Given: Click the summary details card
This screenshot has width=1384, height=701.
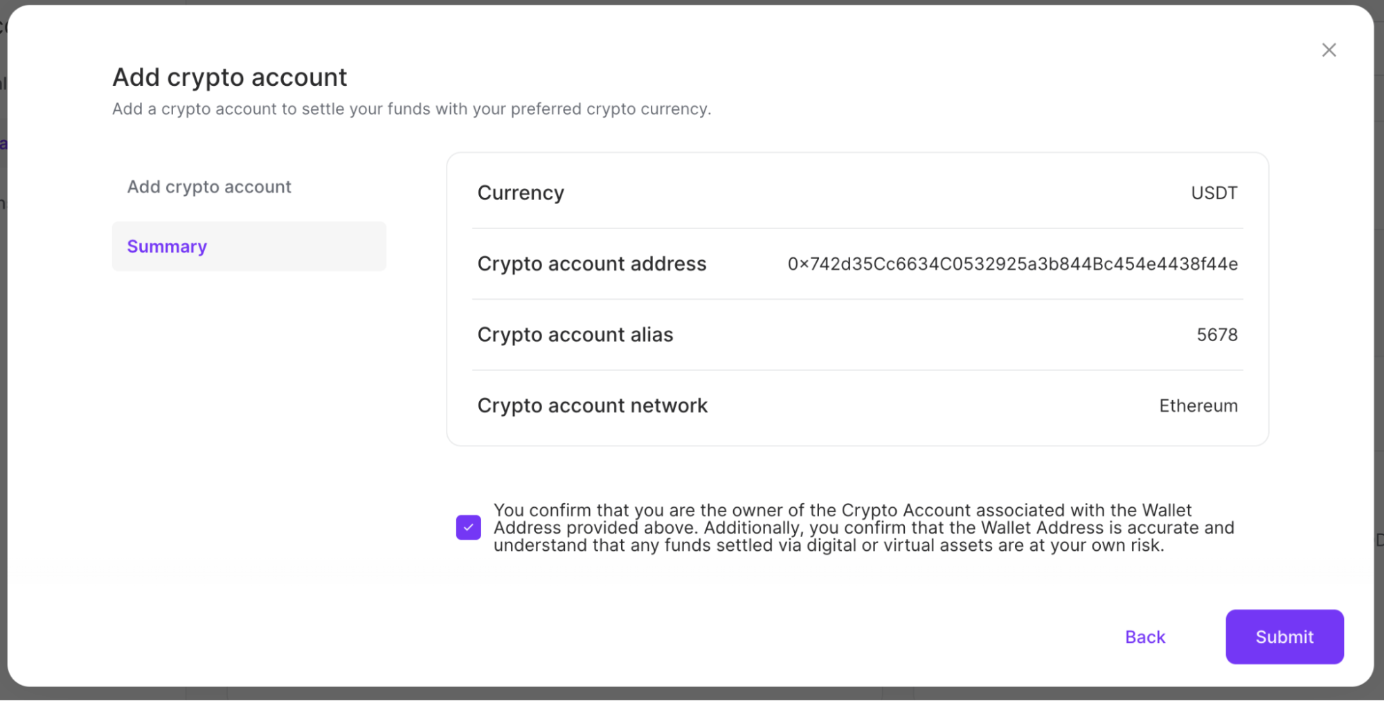Looking at the screenshot, I should tap(857, 298).
